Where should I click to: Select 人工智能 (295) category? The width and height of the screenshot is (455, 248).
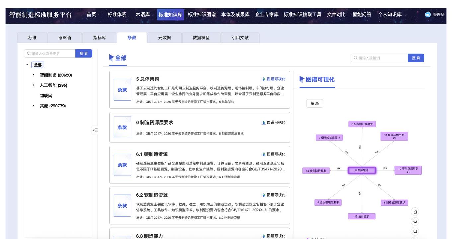tap(53, 85)
